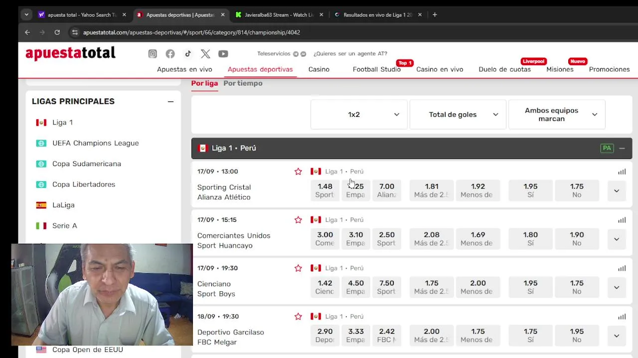Bet Cienciano win at 1.42

coord(324,287)
